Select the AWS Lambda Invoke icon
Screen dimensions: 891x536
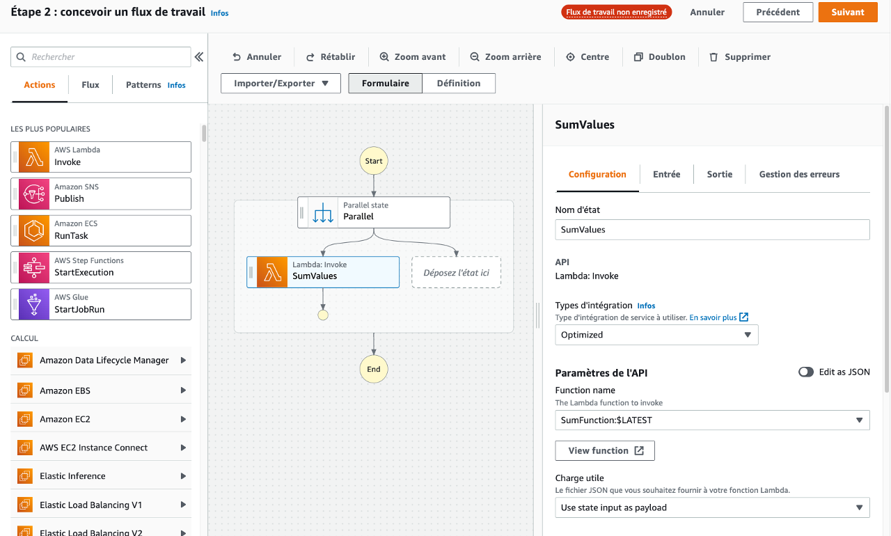(x=34, y=157)
